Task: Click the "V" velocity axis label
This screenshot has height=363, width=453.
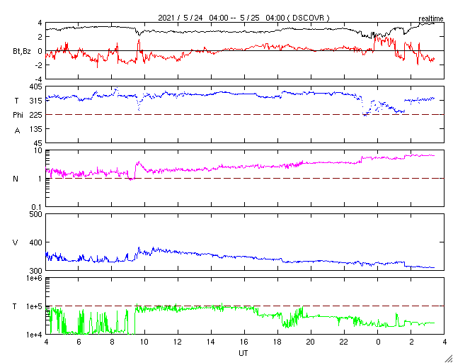Action: 16,242
